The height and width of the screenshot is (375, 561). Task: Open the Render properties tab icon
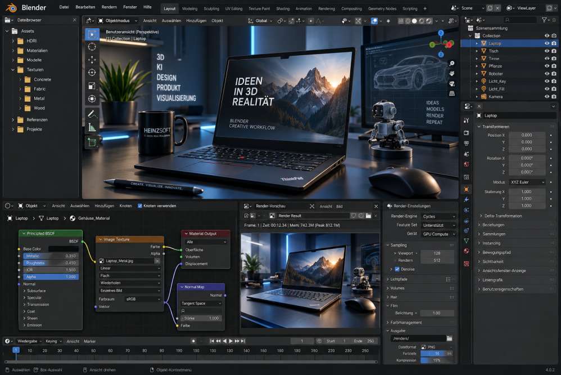click(466, 133)
